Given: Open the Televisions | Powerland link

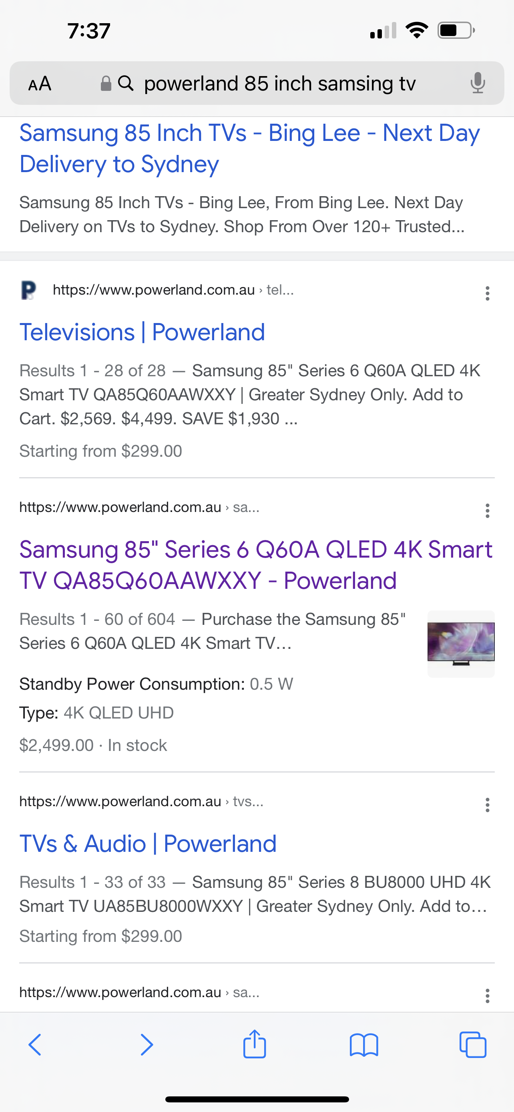Looking at the screenshot, I should [142, 332].
